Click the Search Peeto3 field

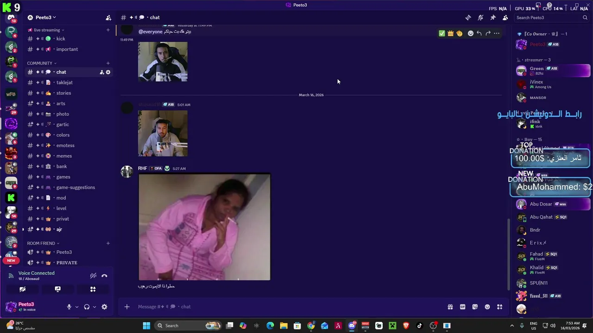[x=551, y=18]
